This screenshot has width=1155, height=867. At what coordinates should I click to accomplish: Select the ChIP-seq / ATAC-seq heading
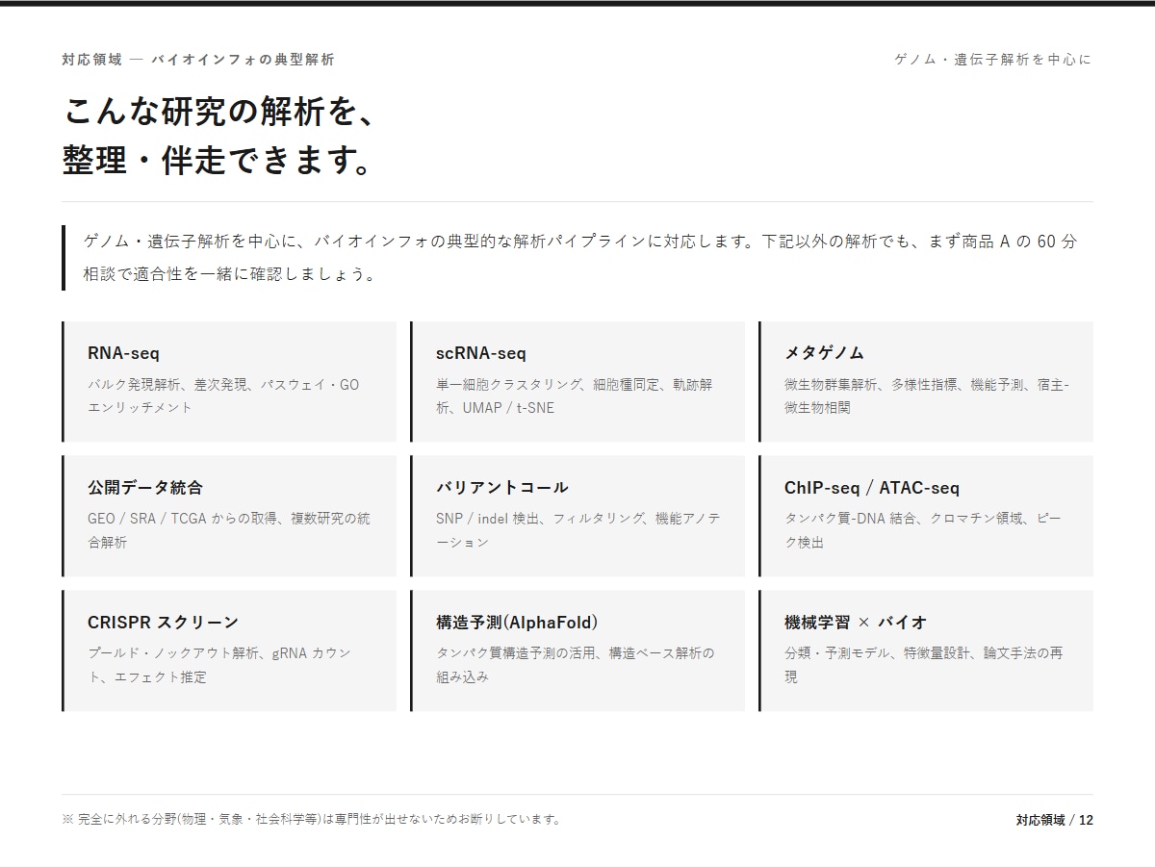tap(872, 488)
